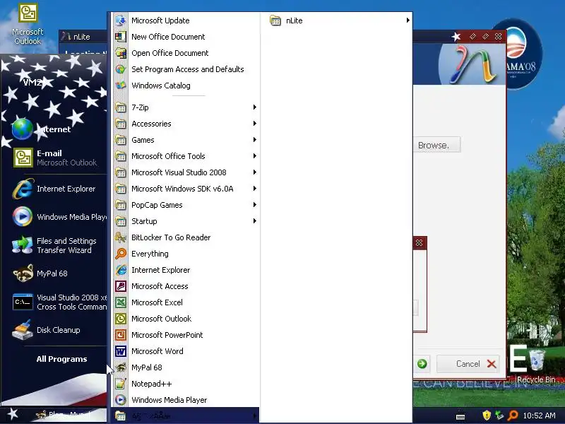565x424 pixels.
Task: Open Microsoft PowerPoint icon
Action: (121, 335)
